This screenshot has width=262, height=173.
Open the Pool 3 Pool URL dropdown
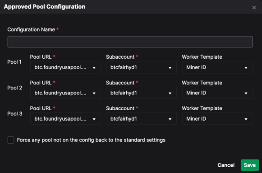[x=65, y=119]
